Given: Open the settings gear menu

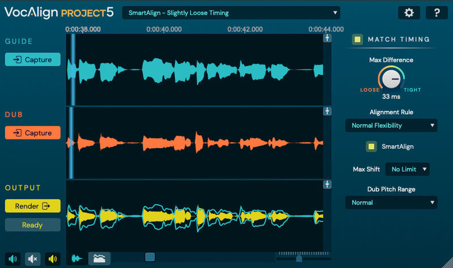Looking at the screenshot, I should coord(409,12).
